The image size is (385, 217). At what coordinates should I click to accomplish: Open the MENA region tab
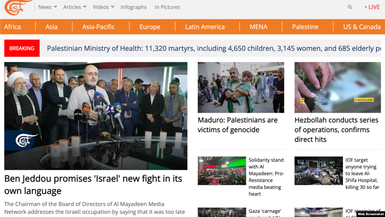[258, 27]
